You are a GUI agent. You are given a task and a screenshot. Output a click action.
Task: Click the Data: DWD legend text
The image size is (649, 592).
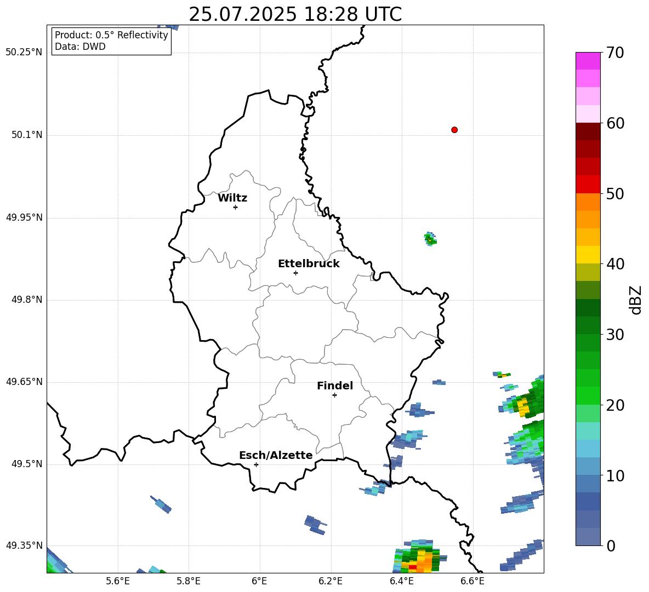[80, 47]
